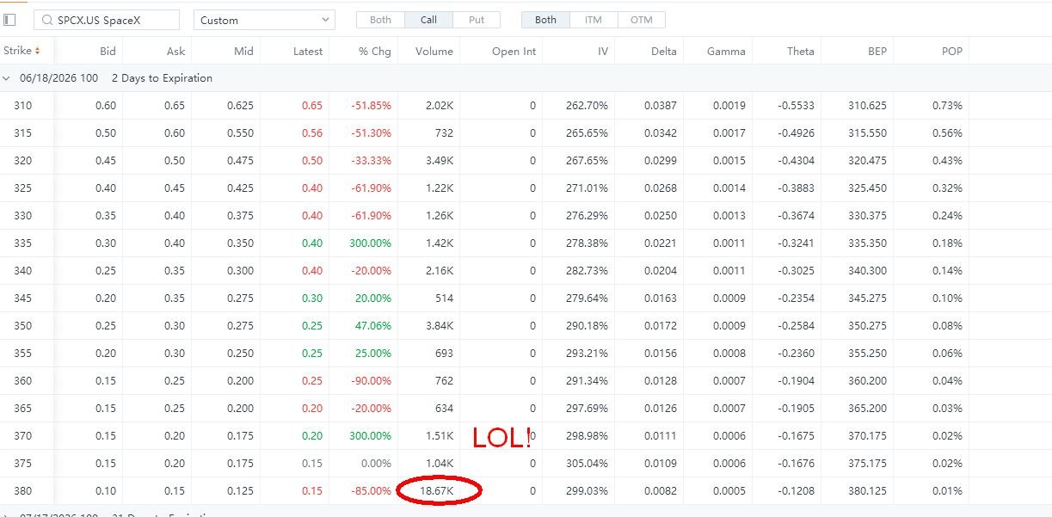Select the 370 strike row

(x=526, y=436)
